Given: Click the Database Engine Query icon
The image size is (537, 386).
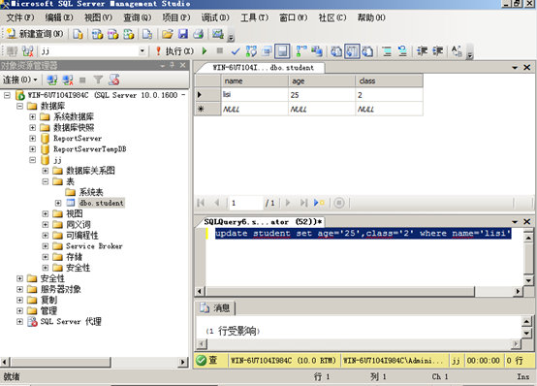Looking at the screenshot, I should click(79, 34).
